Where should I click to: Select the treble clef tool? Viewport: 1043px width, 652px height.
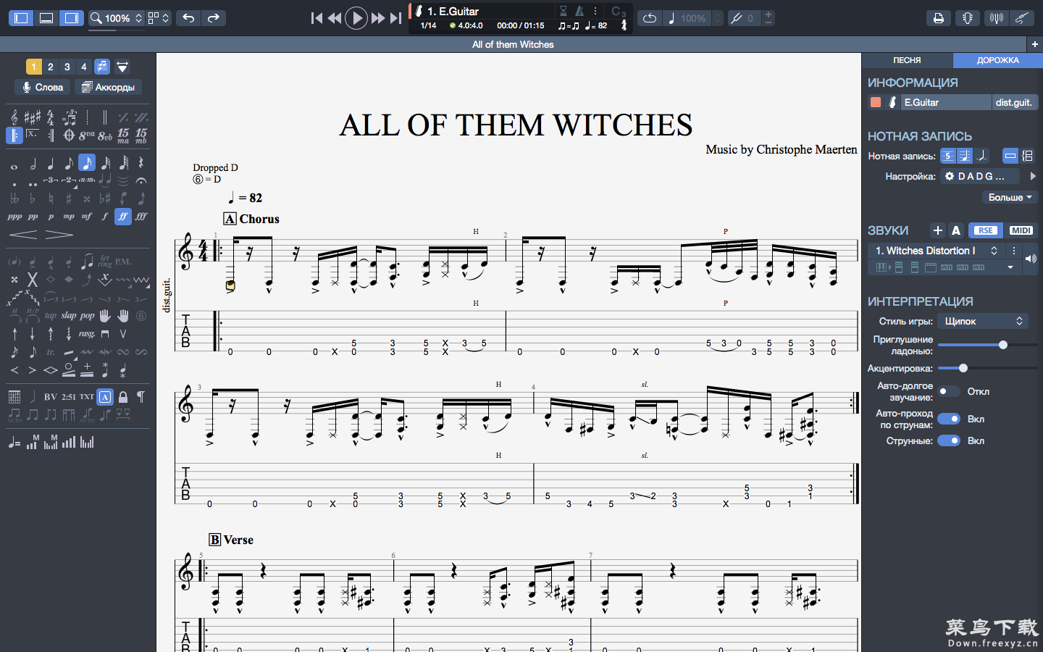(x=14, y=117)
